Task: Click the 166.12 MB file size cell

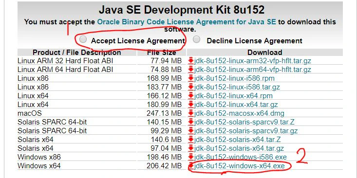Action: coord(165,96)
